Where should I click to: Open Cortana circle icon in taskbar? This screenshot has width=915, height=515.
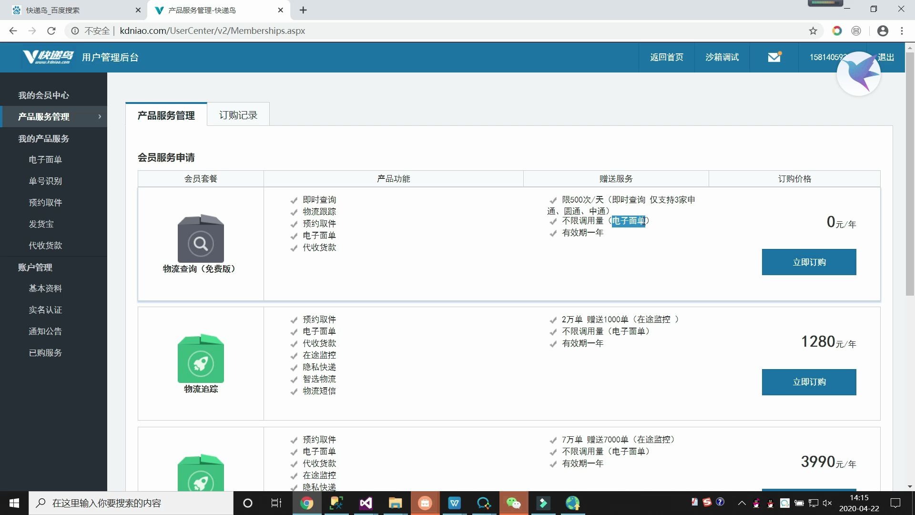point(247,503)
